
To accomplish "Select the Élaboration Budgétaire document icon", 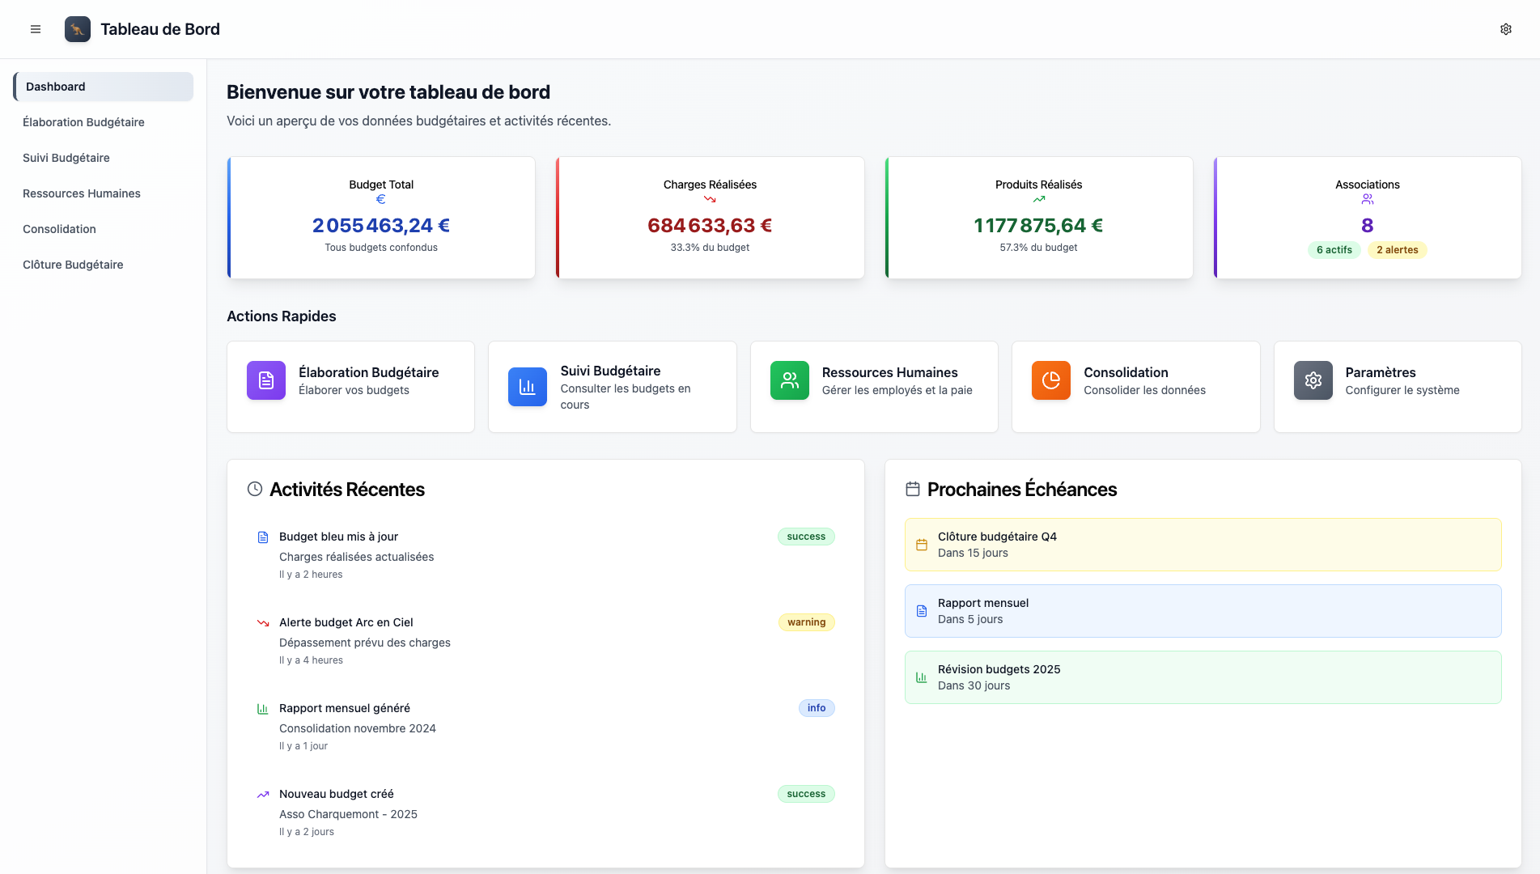I will click(x=265, y=380).
